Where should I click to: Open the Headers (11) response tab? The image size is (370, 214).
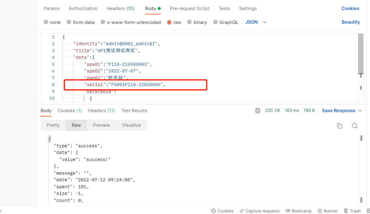tap(101, 111)
